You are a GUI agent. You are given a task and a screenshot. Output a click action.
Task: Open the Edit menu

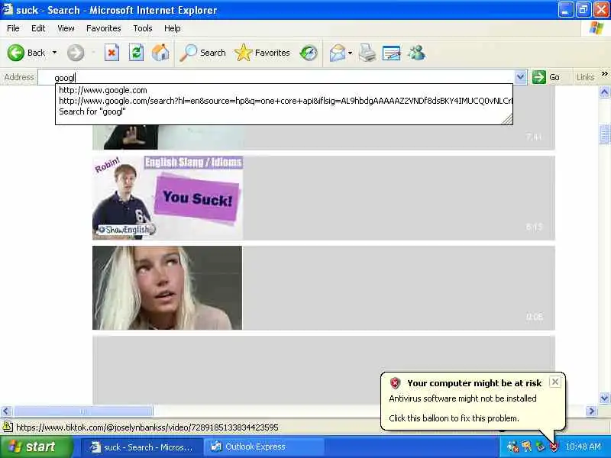[38, 28]
